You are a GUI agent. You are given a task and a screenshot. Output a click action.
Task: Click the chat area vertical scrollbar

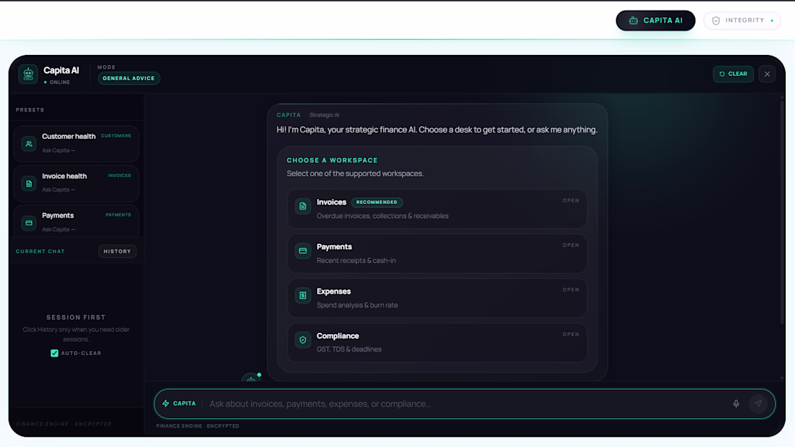pos(783,217)
